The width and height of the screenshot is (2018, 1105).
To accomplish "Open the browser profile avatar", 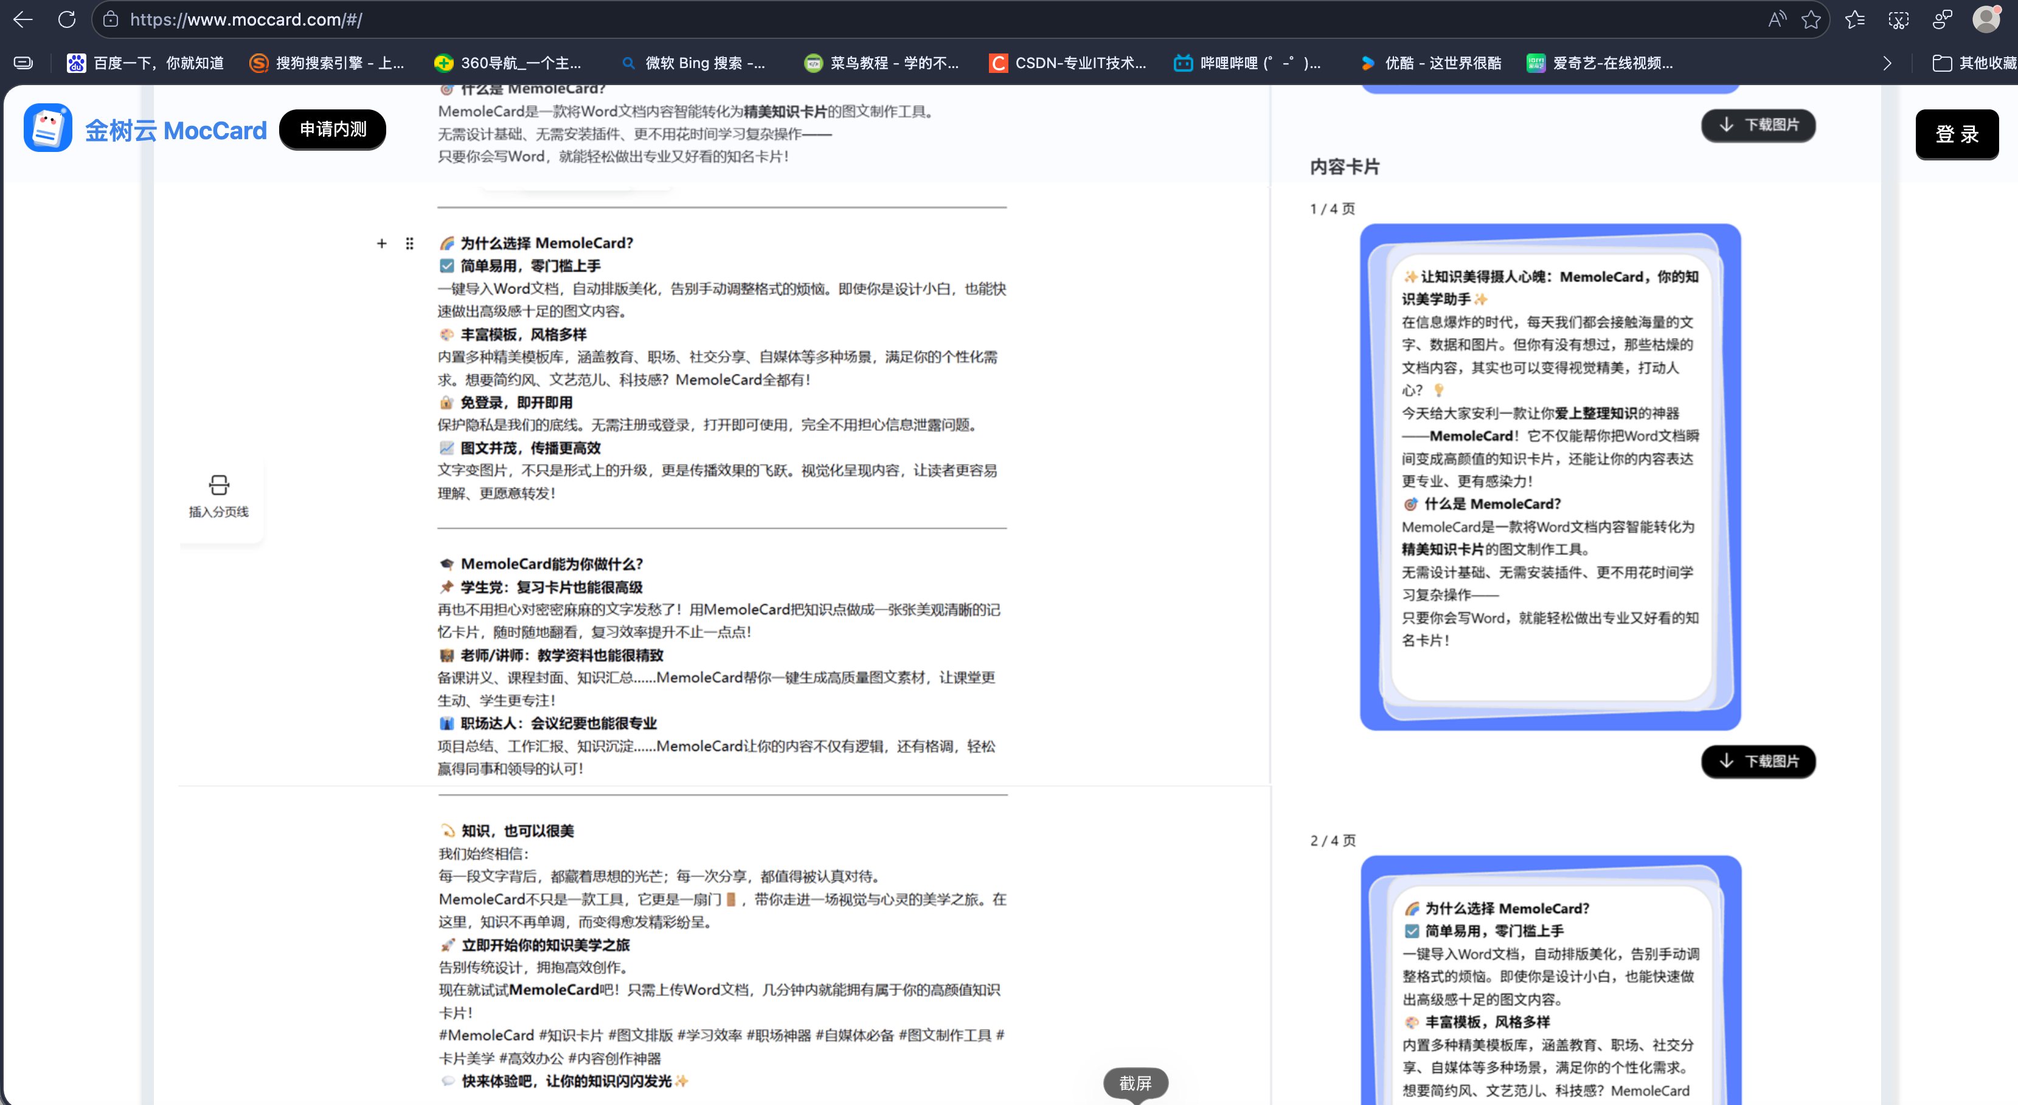I will [1986, 19].
